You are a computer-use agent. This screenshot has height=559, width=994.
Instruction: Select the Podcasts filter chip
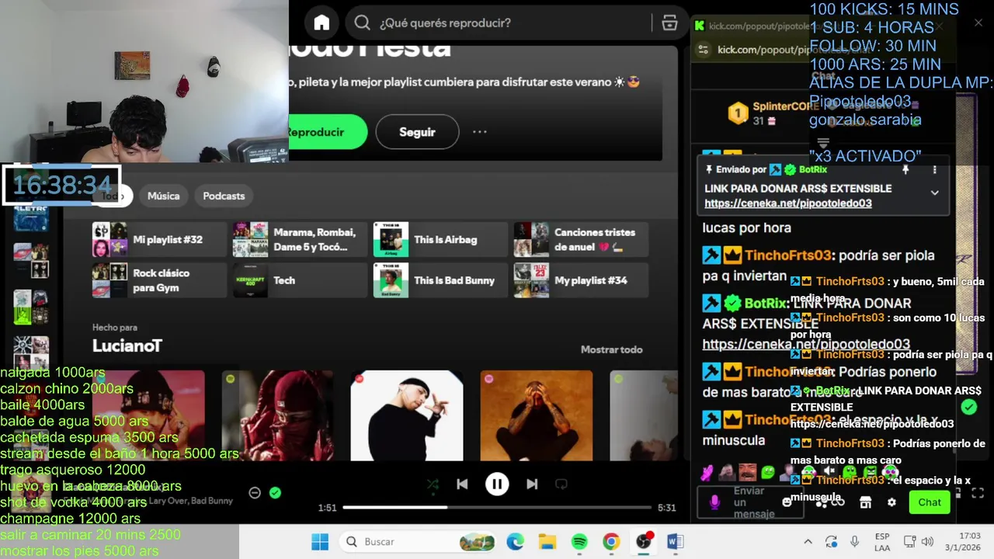point(224,196)
